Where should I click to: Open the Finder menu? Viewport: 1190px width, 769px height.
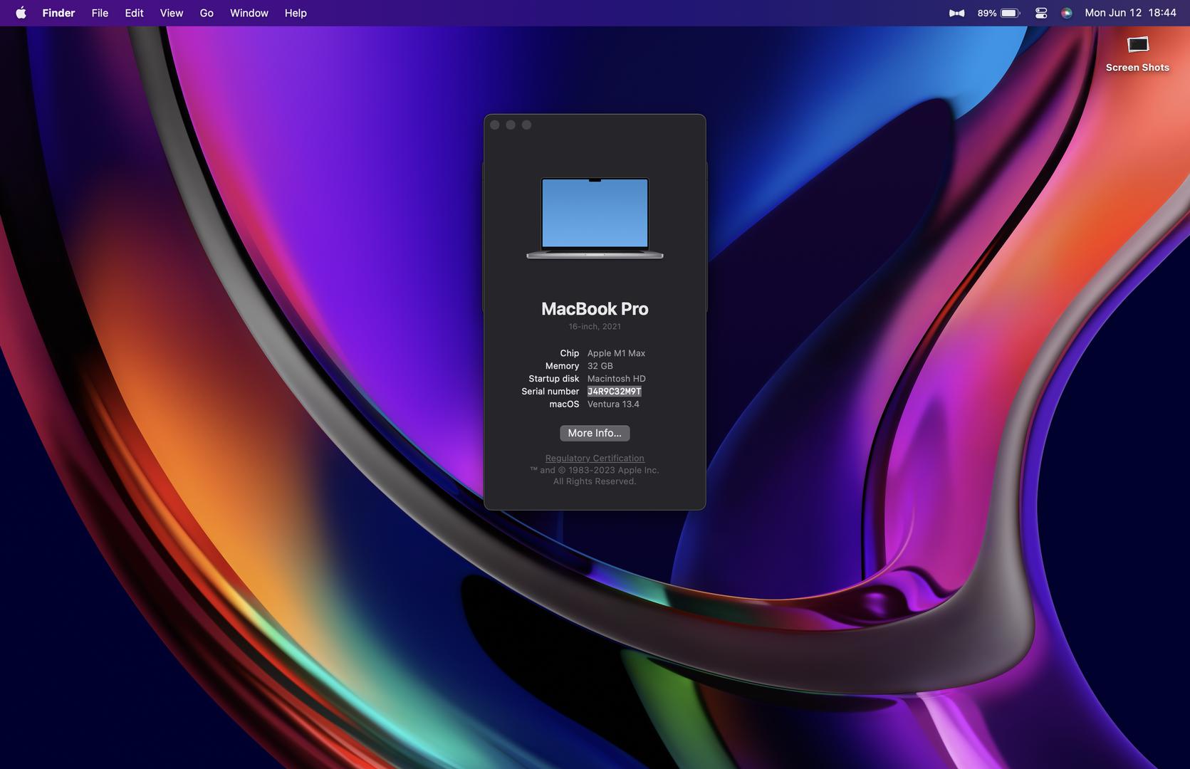(58, 13)
